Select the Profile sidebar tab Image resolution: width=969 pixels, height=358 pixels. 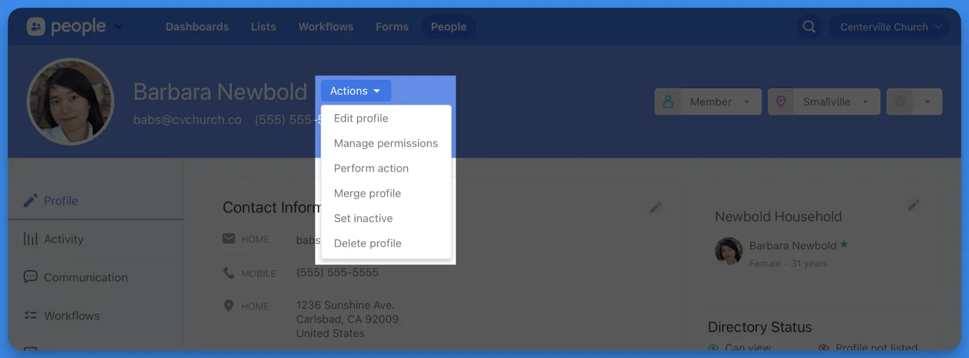click(x=61, y=201)
